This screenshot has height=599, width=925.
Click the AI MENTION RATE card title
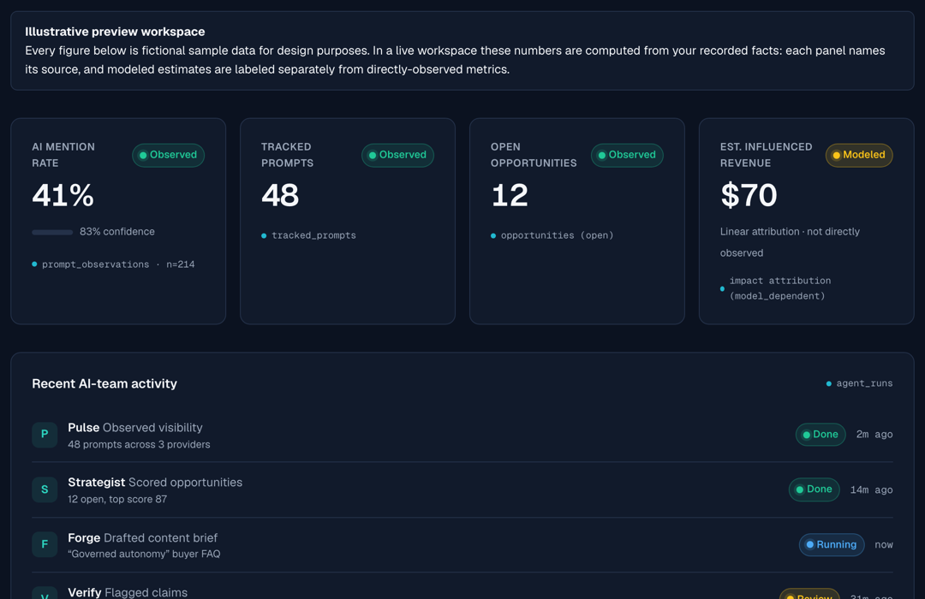(x=63, y=155)
